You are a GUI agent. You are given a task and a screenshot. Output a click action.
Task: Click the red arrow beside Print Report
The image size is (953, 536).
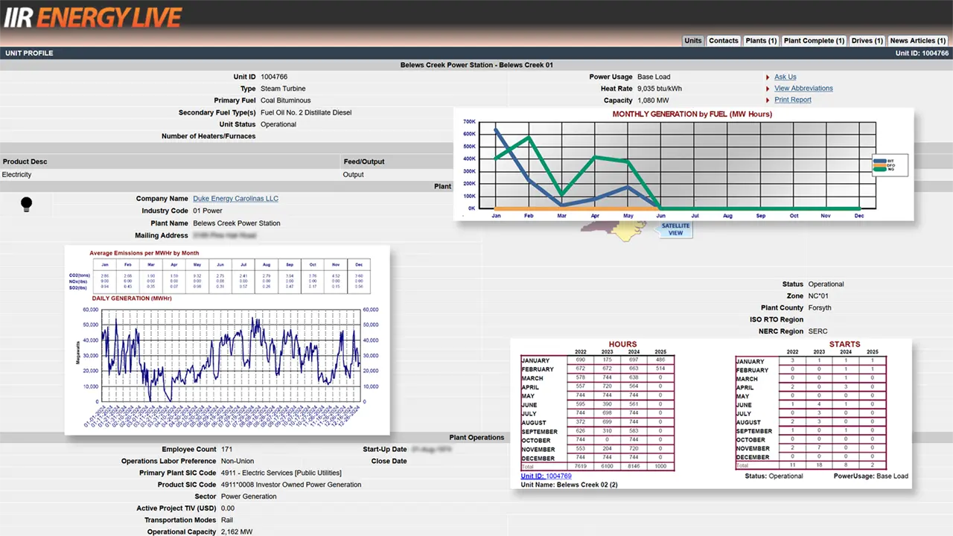tap(768, 100)
